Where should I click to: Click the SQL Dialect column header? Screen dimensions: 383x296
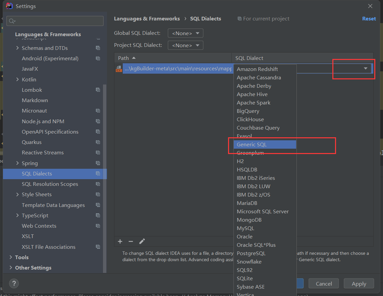tap(303, 58)
